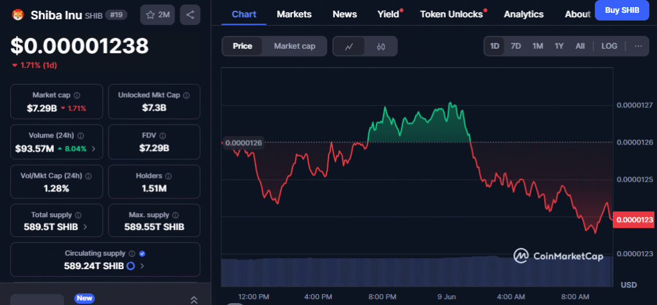Screen dimensions: 657x305
Task: Open the About tab
Action: (578, 14)
